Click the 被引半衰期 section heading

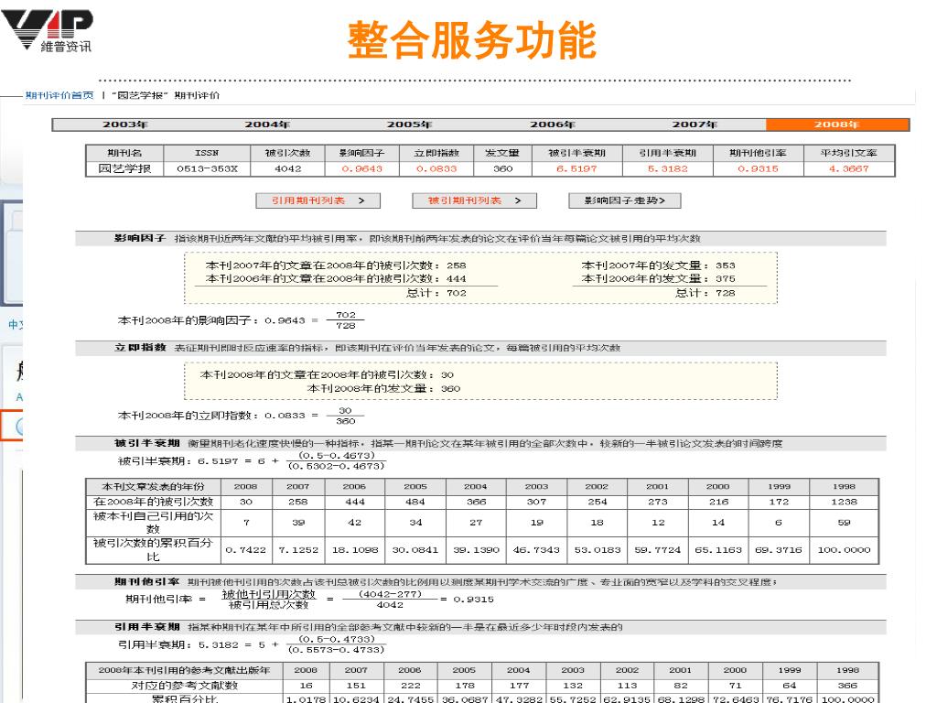pos(147,443)
